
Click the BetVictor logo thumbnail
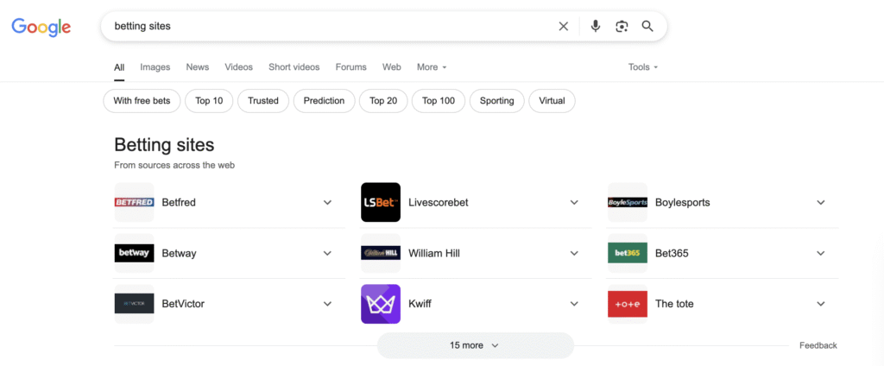[x=134, y=304]
